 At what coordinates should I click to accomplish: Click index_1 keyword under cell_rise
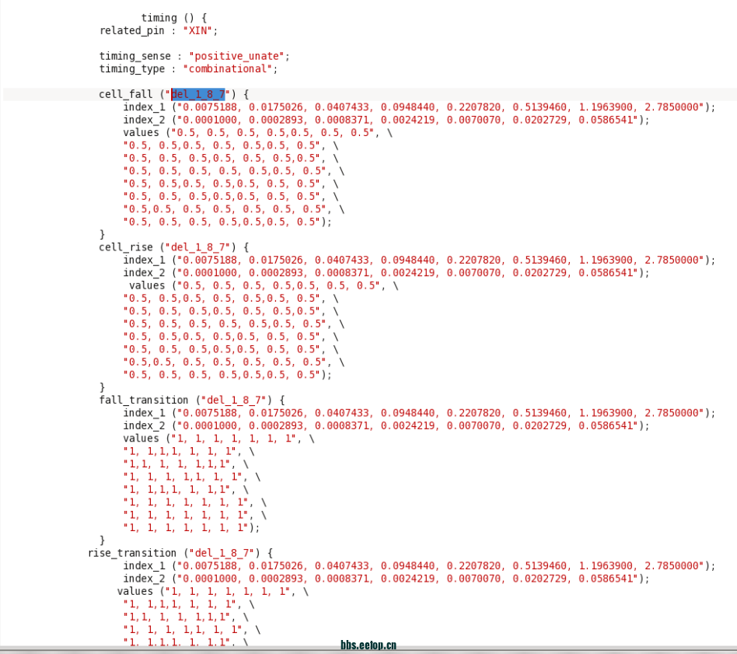[144, 260]
